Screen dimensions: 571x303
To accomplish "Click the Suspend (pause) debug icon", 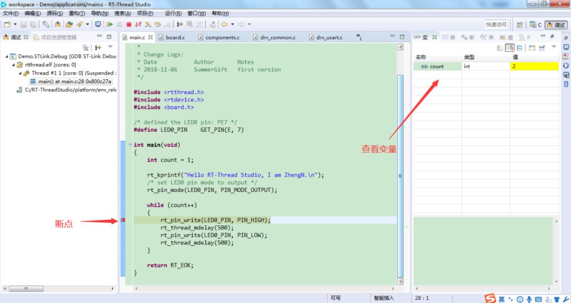I will 119,24.
